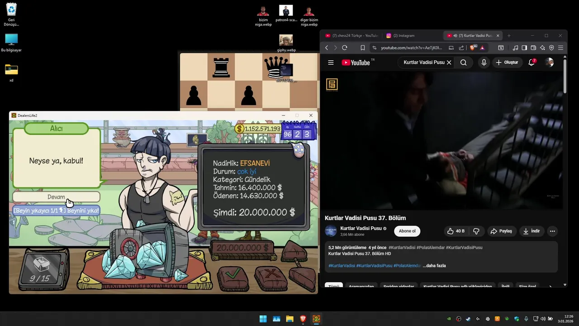This screenshot has height=326, width=579.
Task: Reload the YouTube page
Action: [345, 48]
